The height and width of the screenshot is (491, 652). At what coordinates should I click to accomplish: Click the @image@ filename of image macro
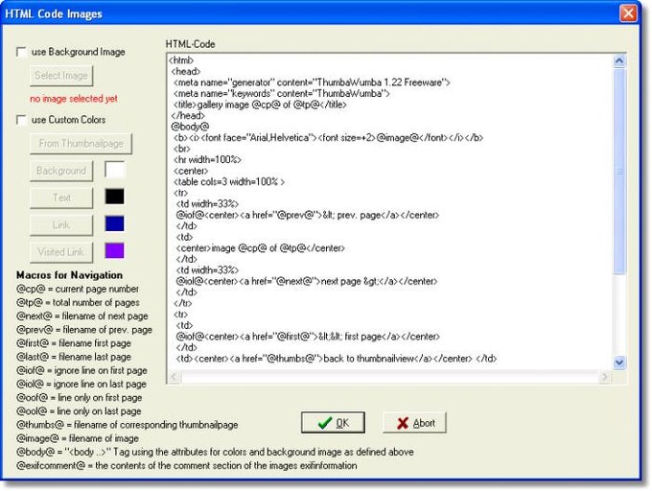(x=78, y=438)
